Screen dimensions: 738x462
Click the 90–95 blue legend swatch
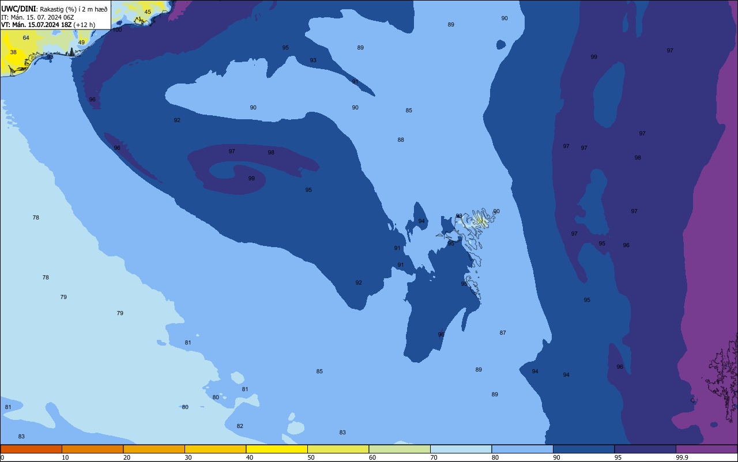tap(583, 449)
